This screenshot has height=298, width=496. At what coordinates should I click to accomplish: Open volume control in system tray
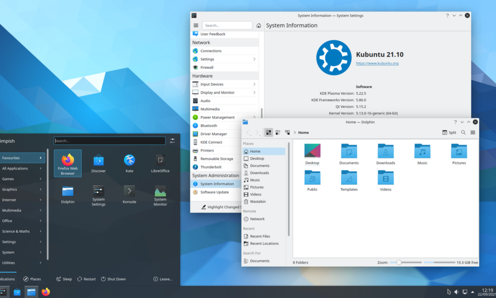pyautogui.click(x=456, y=292)
